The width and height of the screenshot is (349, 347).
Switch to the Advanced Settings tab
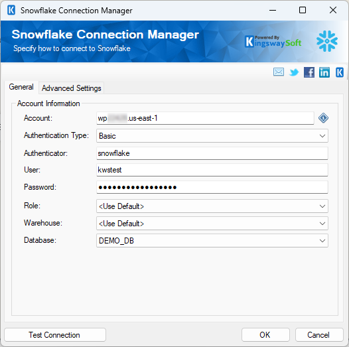pos(71,88)
